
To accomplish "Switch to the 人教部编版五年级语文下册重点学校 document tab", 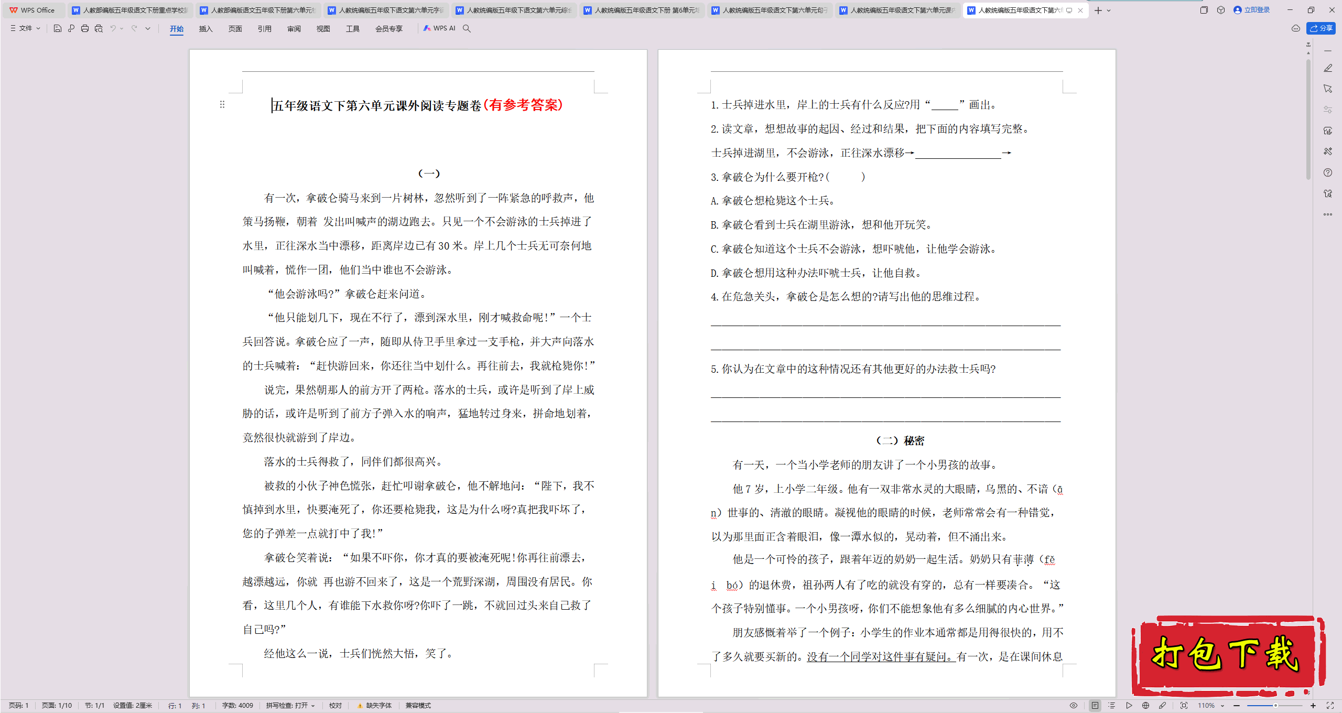I will 130,10.
